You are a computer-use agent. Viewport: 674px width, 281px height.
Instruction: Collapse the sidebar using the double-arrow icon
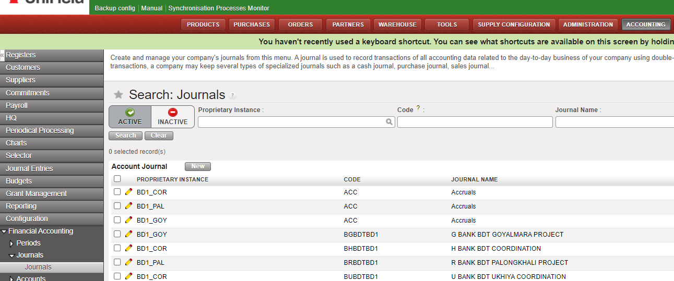[x=2, y=55]
